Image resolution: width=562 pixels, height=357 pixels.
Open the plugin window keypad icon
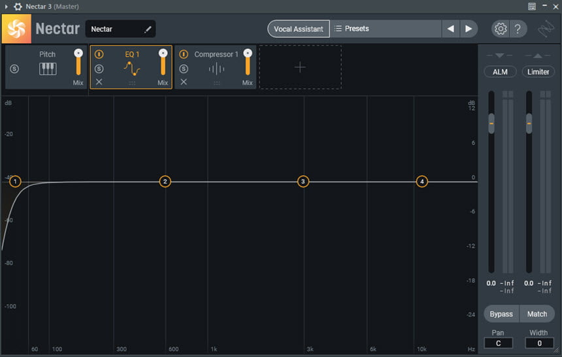(532, 7)
